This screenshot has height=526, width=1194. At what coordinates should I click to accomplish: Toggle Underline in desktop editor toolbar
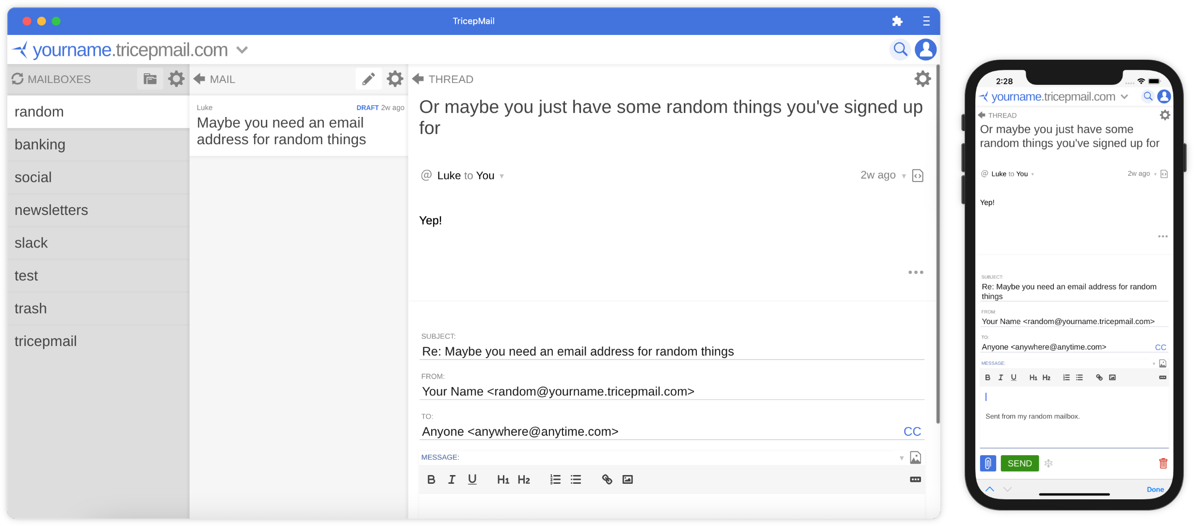tap(472, 479)
